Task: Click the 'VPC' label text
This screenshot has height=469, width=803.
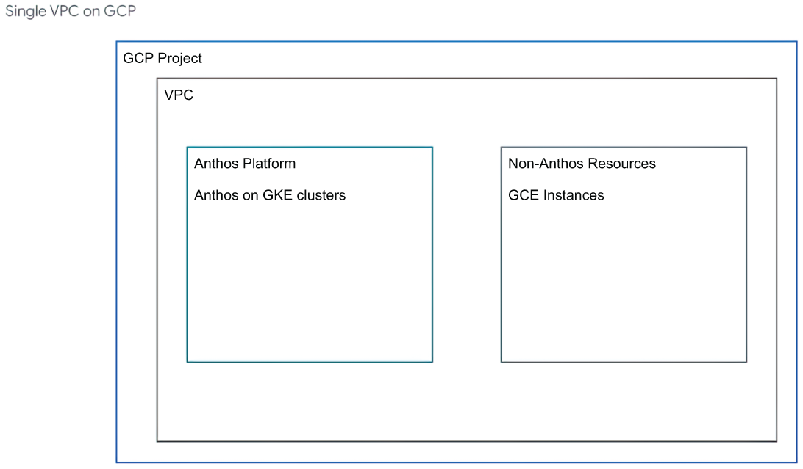Action: coord(179,95)
